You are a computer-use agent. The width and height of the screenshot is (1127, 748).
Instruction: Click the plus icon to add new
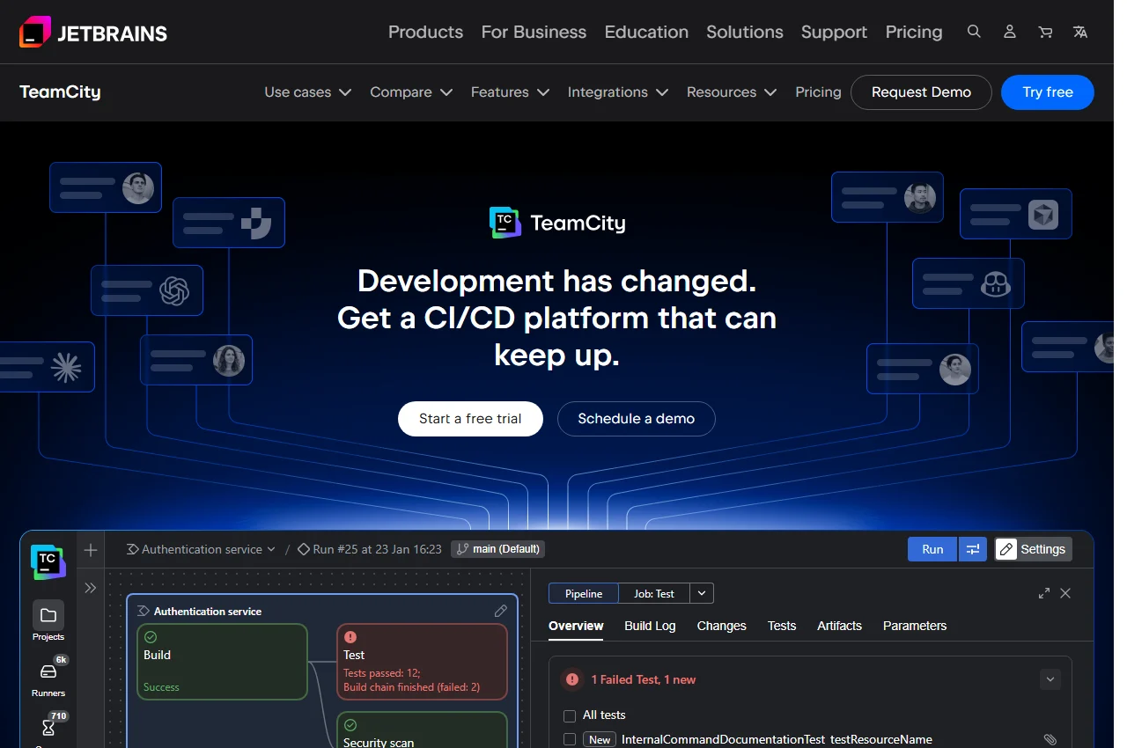coord(91,550)
